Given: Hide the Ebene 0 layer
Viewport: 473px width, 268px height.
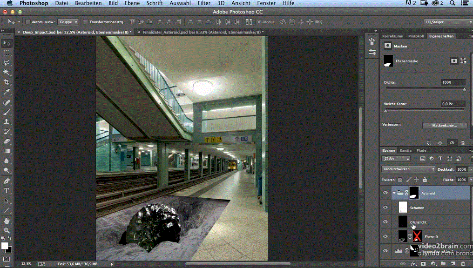Looking at the screenshot, I should (385, 236).
